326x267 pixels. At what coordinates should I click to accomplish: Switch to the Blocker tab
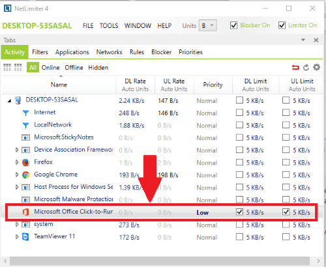point(162,52)
